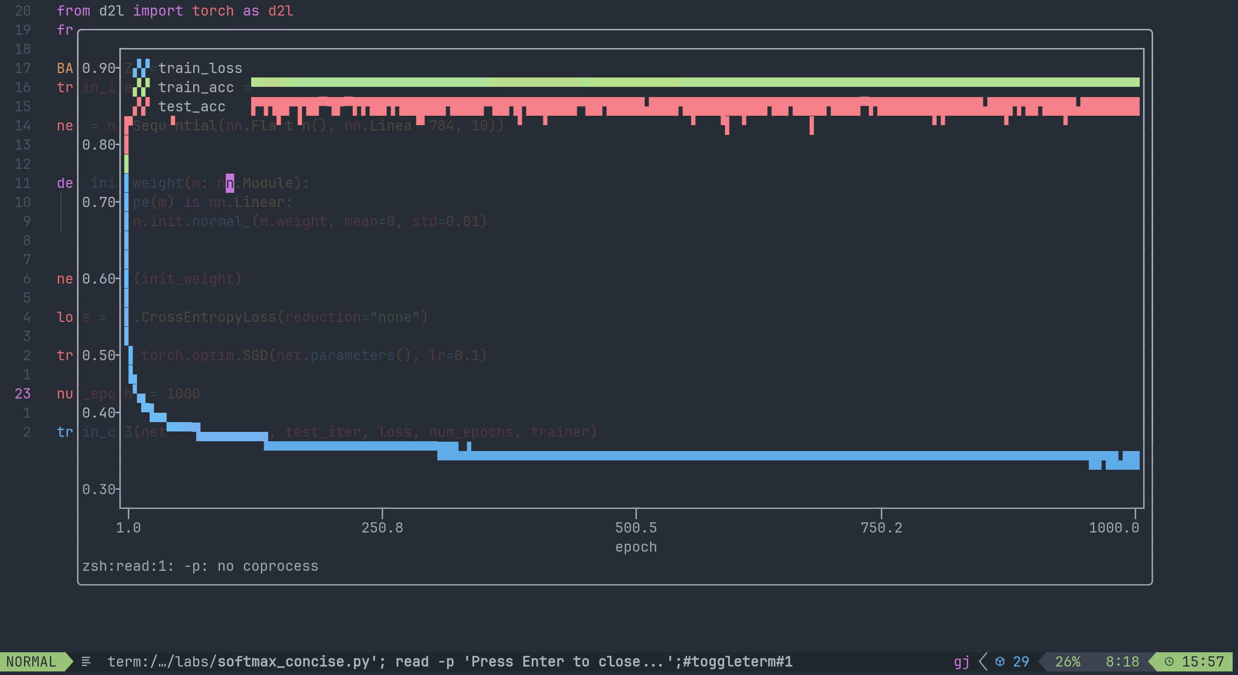Click the 8:18 cursor position indicator
1238x675 pixels.
(x=1122, y=662)
